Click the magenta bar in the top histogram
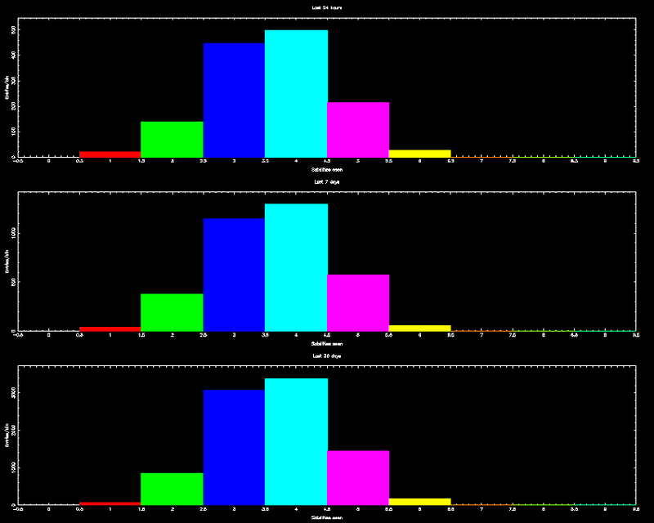This screenshot has height=523, width=654. point(358,129)
